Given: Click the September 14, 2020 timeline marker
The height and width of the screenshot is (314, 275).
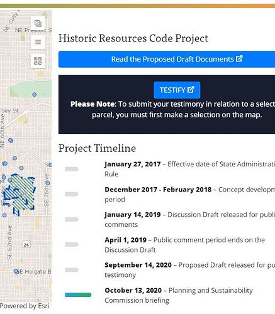Looking at the screenshot, I should pos(72,270).
